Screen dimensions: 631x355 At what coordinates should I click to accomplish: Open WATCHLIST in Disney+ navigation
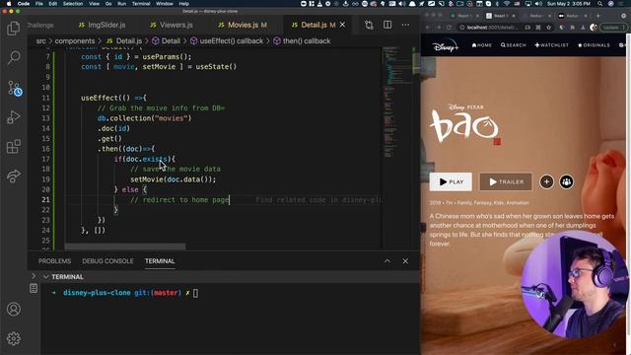[x=552, y=45]
